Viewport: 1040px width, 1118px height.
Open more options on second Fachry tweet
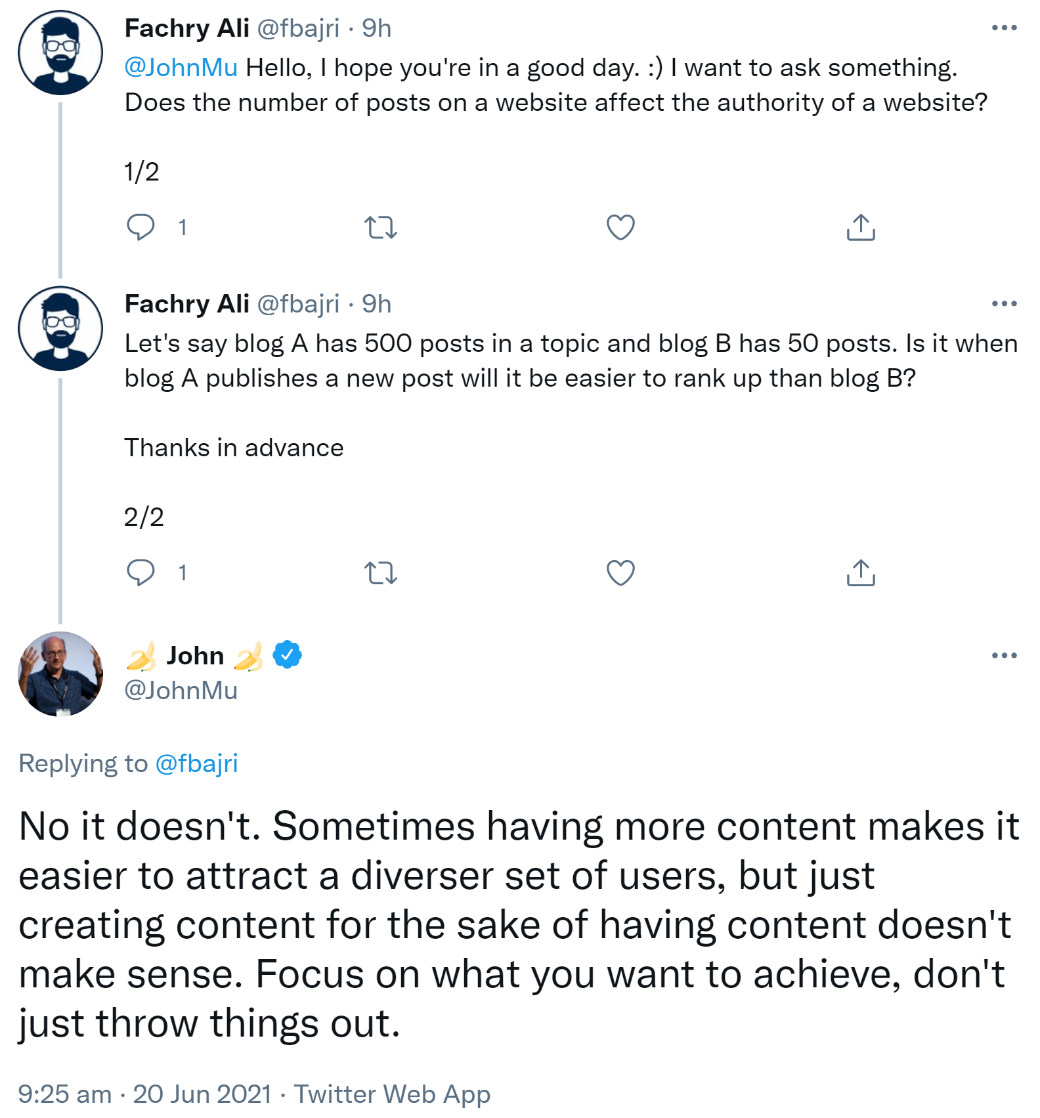click(x=1004, y=303)
